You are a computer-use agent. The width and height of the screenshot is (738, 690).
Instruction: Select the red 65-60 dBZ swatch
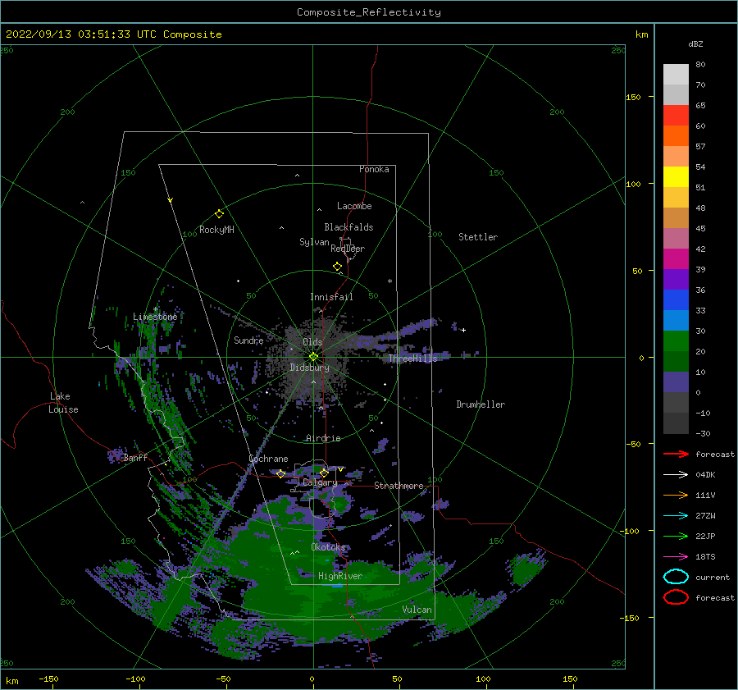(x=676, y=116)
